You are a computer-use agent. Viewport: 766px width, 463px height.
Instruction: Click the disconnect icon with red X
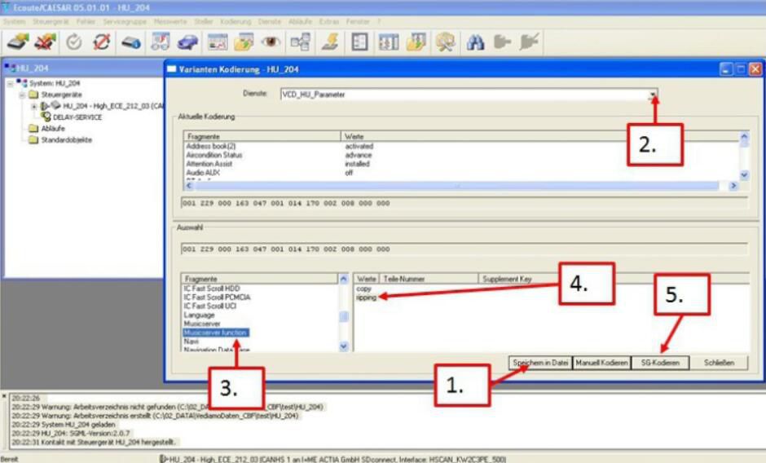[46, 42]
